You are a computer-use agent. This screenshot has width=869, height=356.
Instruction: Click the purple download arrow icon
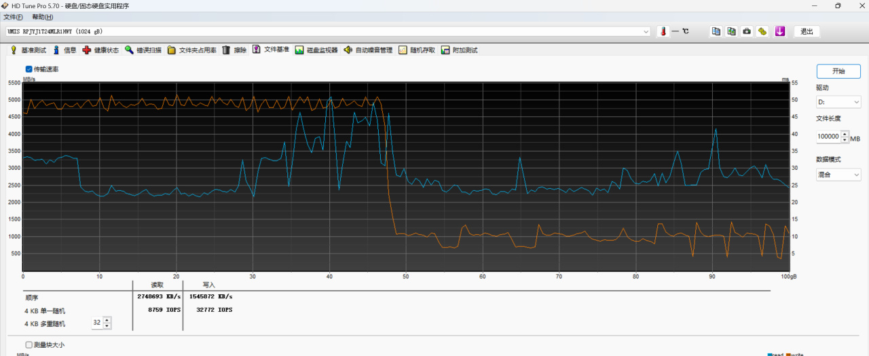[x=780, y=31]
